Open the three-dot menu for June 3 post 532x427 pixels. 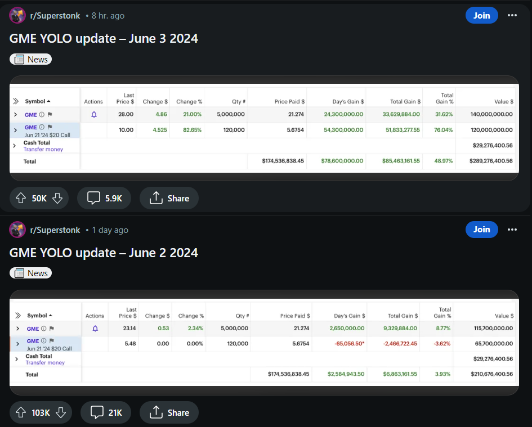click(x=512, y=16)
